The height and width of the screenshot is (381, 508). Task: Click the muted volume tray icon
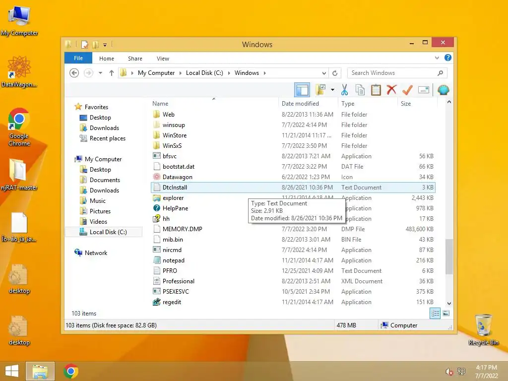449,372
